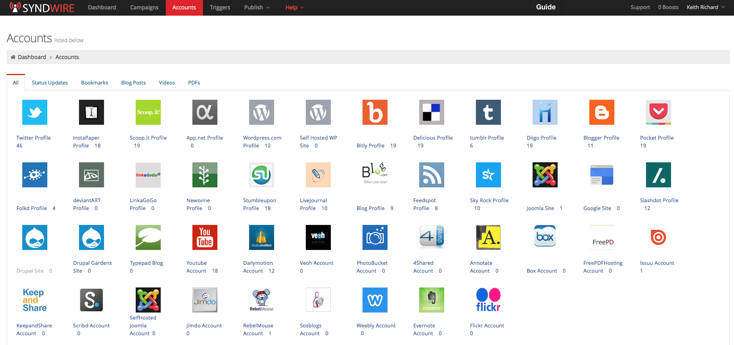Open the Support link
Image resolution: width=734 pixels, height=345 pixels.
(x=640, y=7)
